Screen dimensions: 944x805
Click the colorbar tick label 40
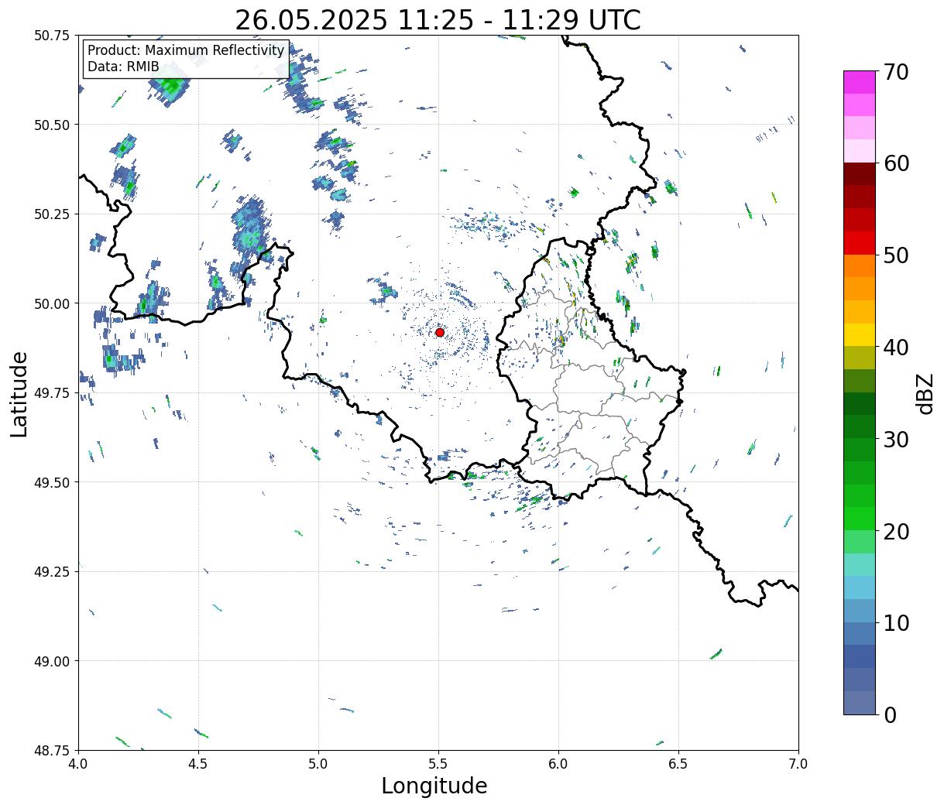click(896, 348)
